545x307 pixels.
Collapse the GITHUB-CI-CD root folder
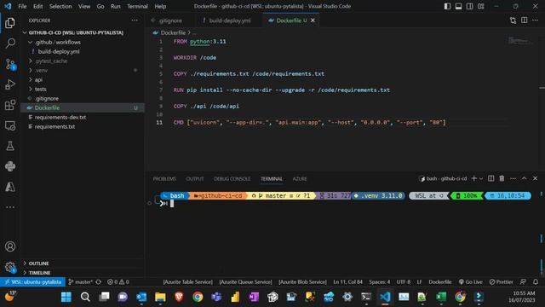[25, 32]
